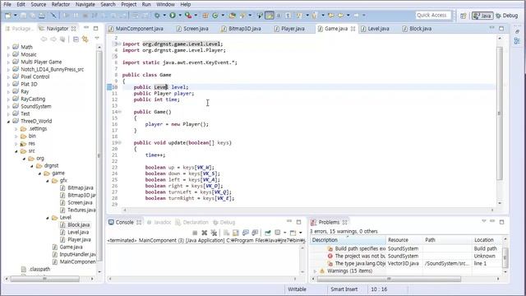Click the New Java Class icon

215,16
